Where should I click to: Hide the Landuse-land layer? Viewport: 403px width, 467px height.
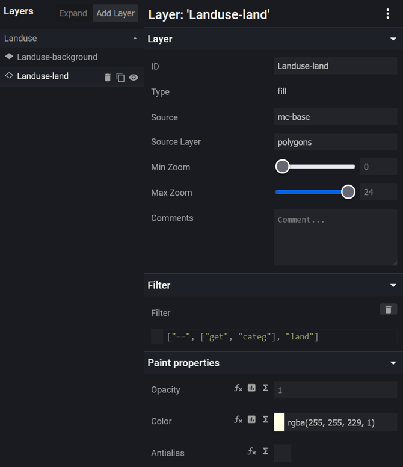coord(134,77)
